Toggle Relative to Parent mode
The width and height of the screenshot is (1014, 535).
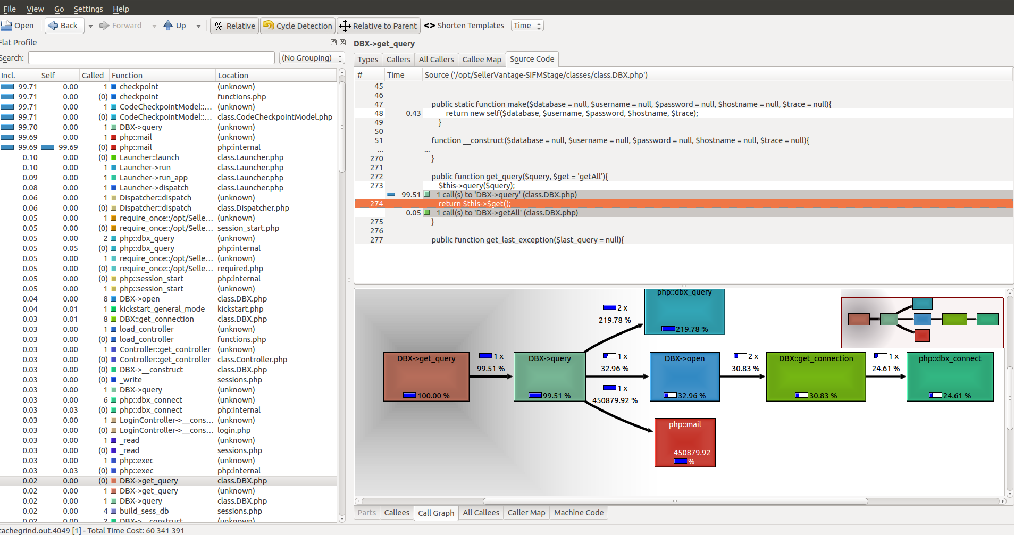[x=378, y=26]
